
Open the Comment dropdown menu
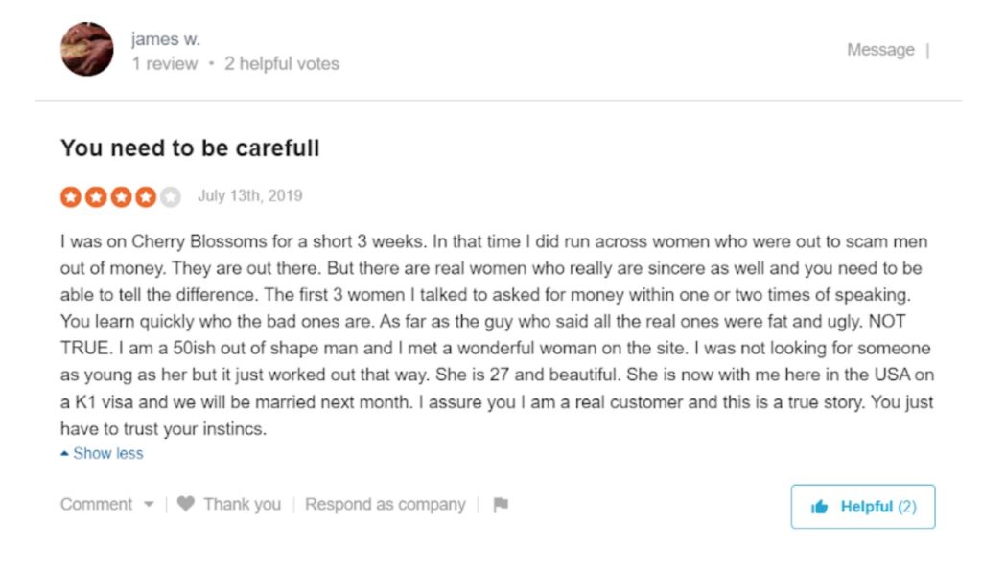(x=105, y=504)
